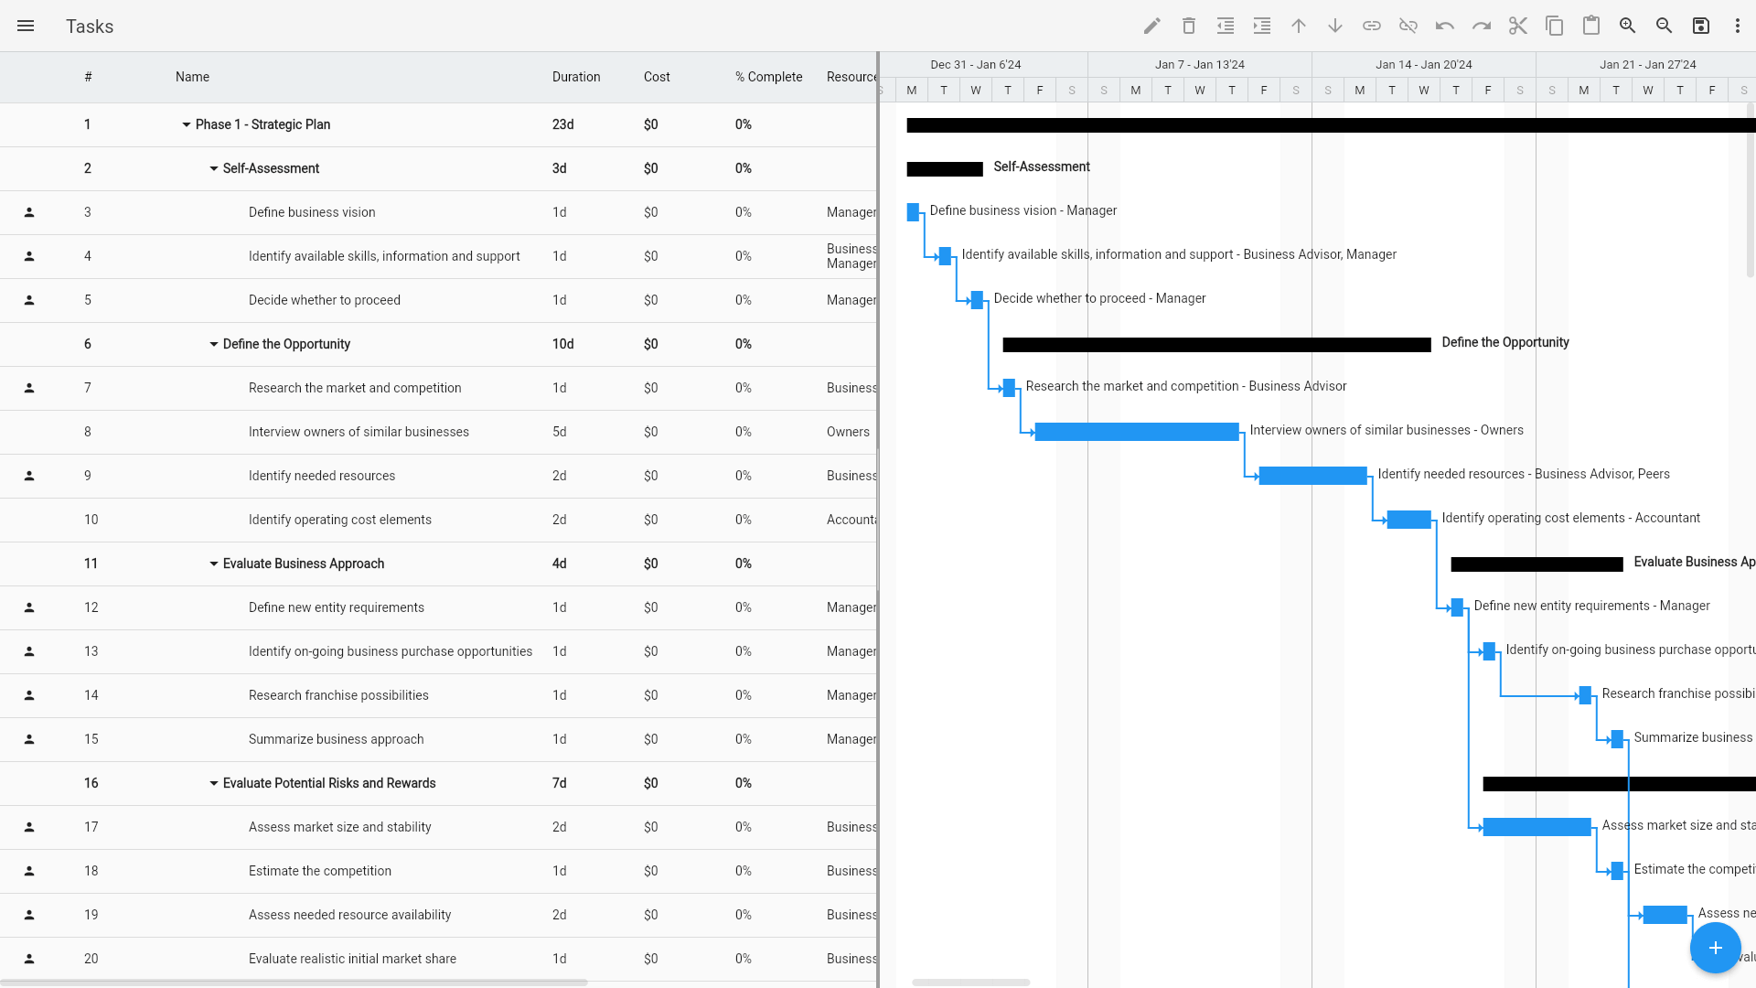Click Owners resource cell in row 8

(848, 432)
